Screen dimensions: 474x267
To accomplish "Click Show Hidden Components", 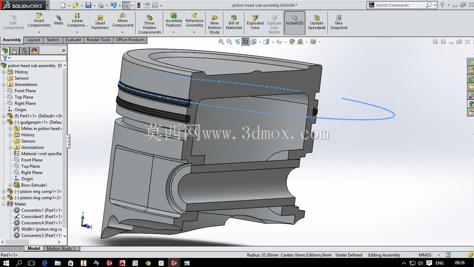I will 150,24.
